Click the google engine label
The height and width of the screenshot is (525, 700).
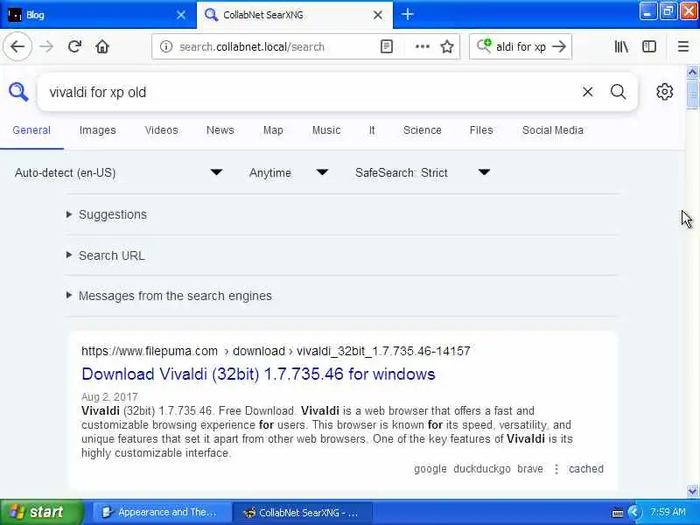click(x=430, y=469)
